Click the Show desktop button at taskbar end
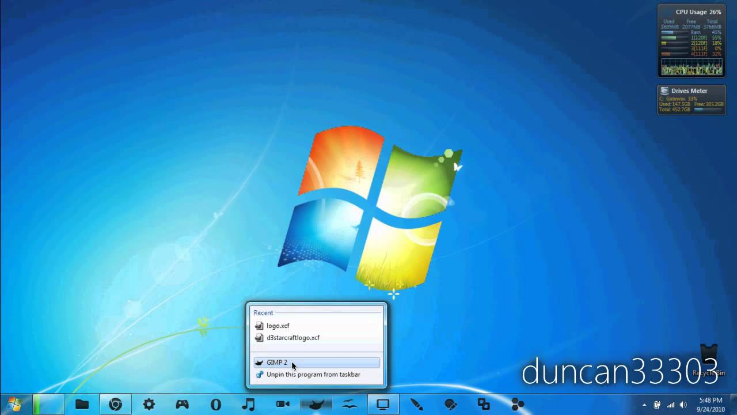This screenshot has width=737, height=415. 732,405
